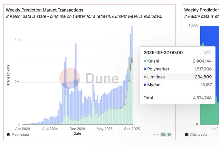Click the tooltip date 2025-09-22 00:00
Image resolution: width=219 pixels, height=146 pixels.
(163, 52)
